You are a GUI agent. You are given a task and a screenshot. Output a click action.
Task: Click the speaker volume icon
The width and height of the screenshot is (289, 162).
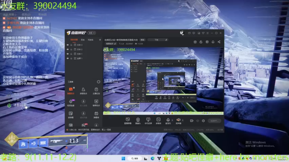point(178,120)
